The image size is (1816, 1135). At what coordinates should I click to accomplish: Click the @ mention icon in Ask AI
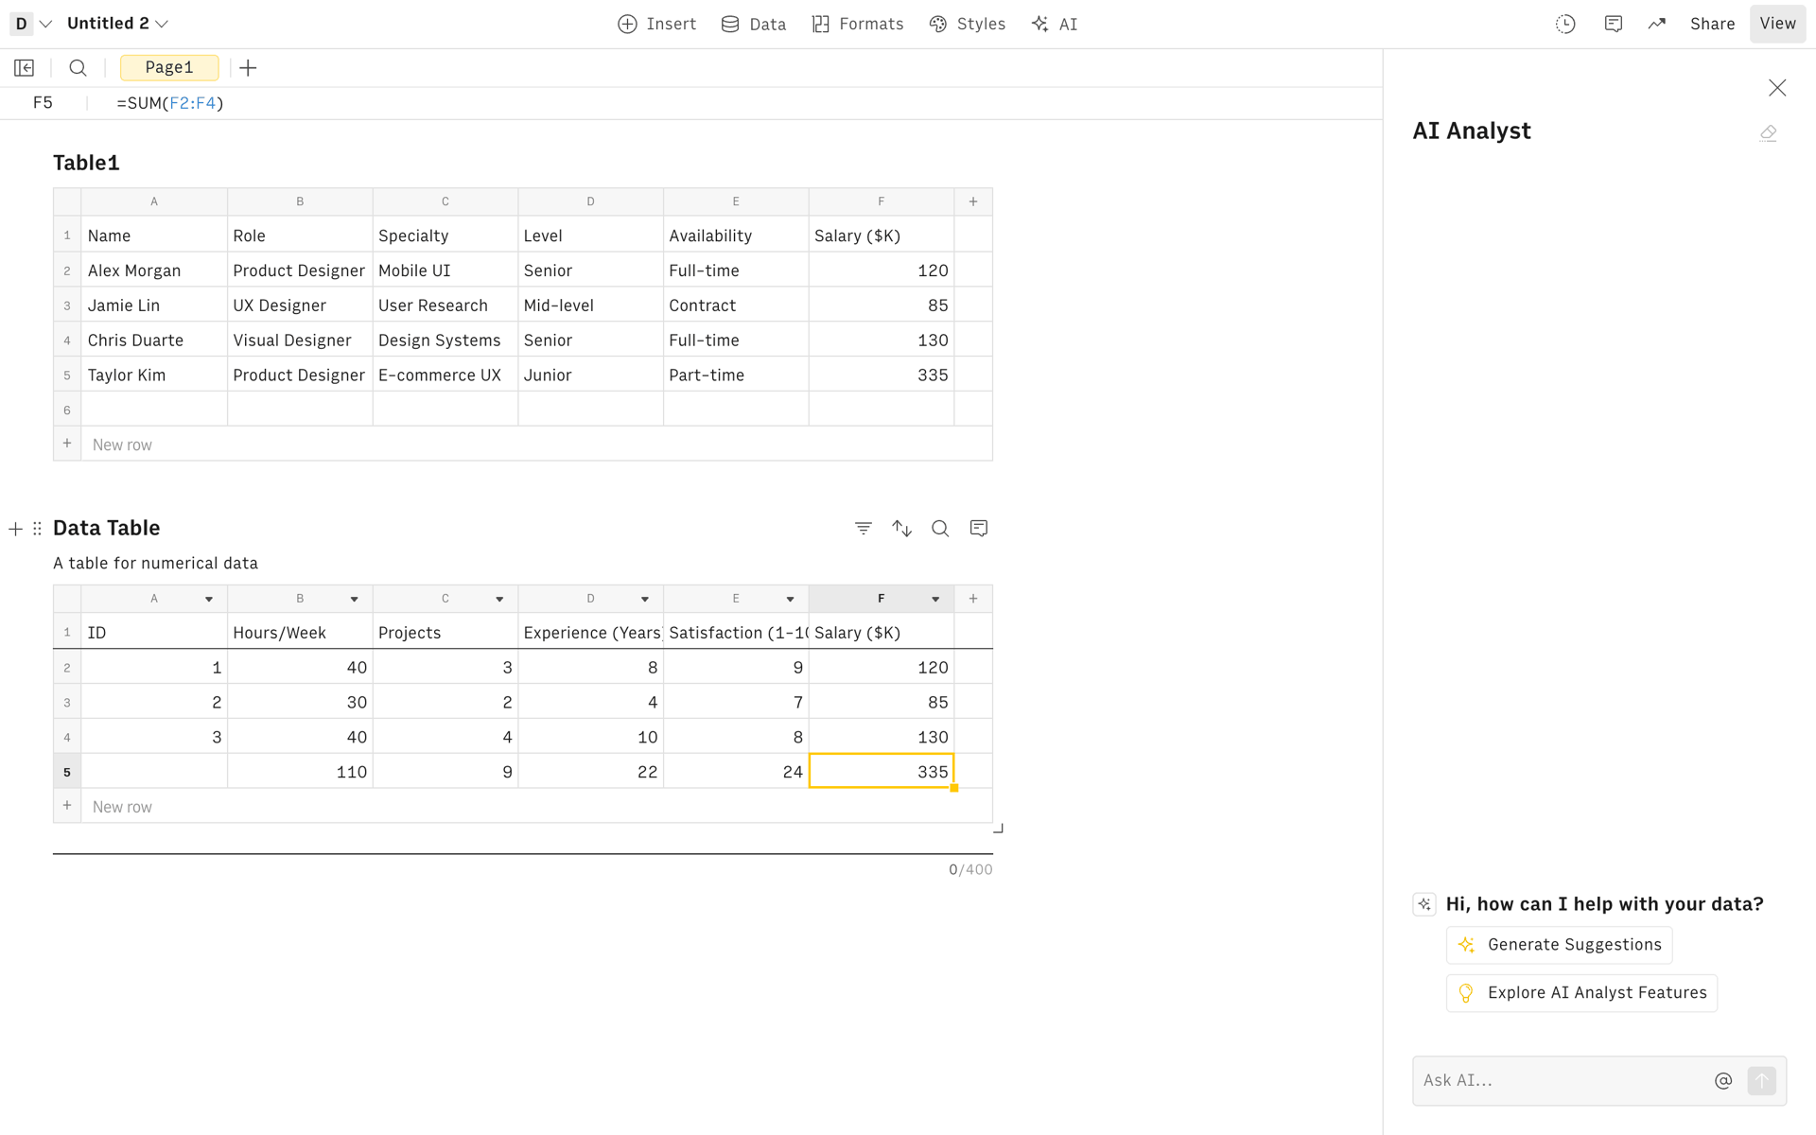click(1723, 1081)
